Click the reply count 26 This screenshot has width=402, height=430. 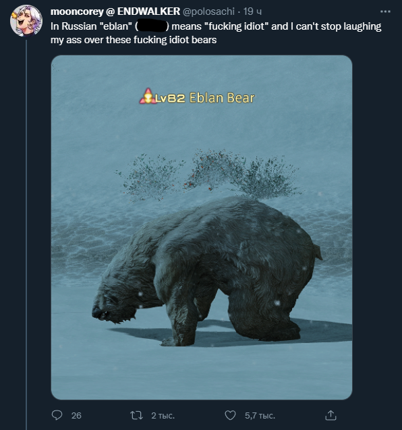76,415
